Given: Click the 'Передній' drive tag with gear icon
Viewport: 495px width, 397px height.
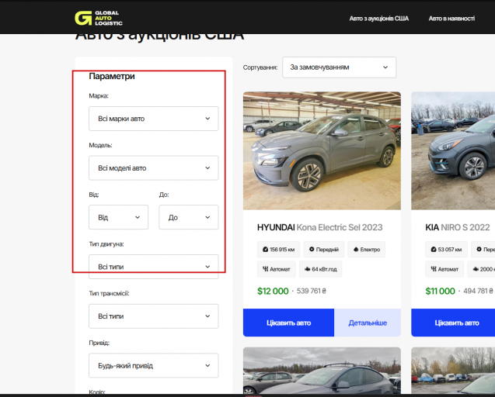Looking at the screenshot, I should pos(323,250).
